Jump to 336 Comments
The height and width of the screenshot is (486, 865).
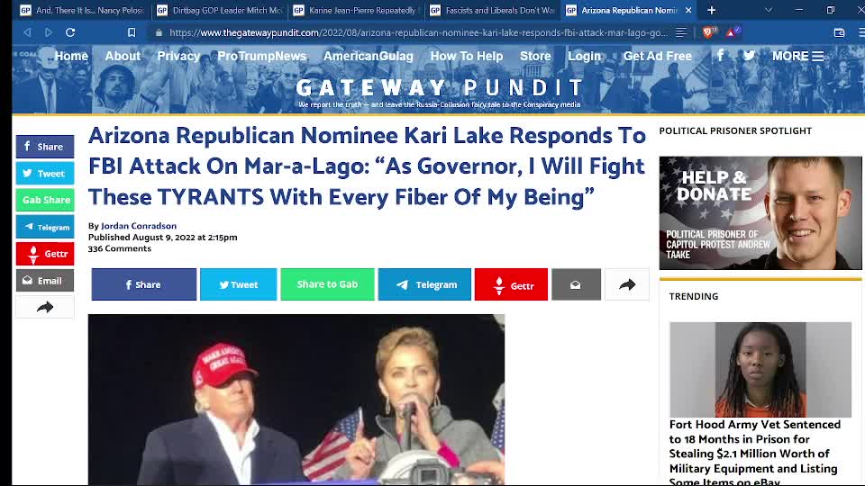click(x=120, y=248)
